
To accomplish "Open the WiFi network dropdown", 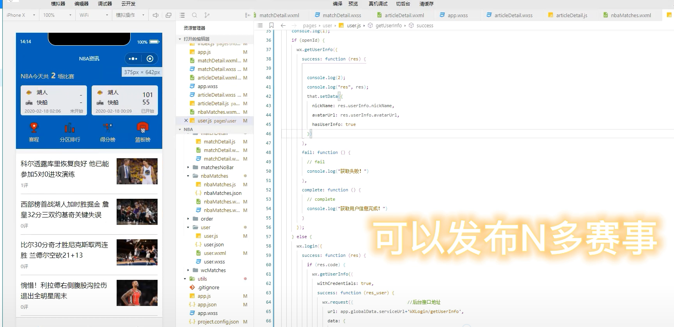I will tap(94, 15).
